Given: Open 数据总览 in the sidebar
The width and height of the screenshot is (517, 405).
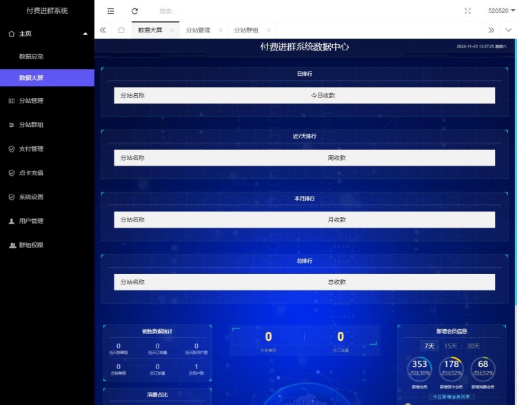Looking at the screenshot, I should (x=31, y=57).
